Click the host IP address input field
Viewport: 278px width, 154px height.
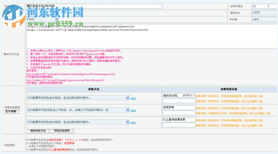(x=265, y=6)
